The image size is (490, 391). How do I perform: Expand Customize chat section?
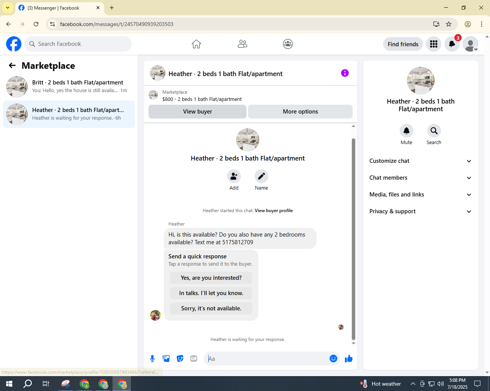click(x=420, y=161)
